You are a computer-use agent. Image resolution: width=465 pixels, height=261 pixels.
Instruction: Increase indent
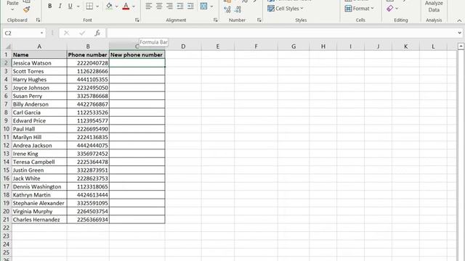pyautogui.click(x=190, y=6)
